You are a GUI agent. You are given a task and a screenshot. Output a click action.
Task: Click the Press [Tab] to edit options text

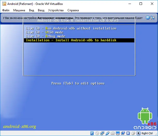click(x=78, y=84)
